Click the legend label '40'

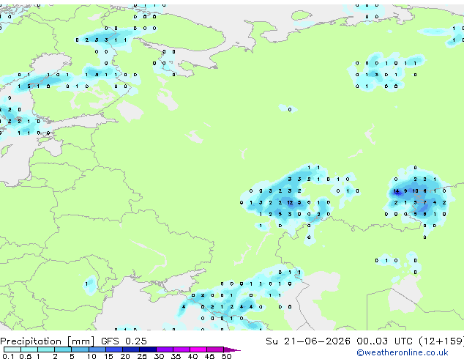[x=192, y=356]
